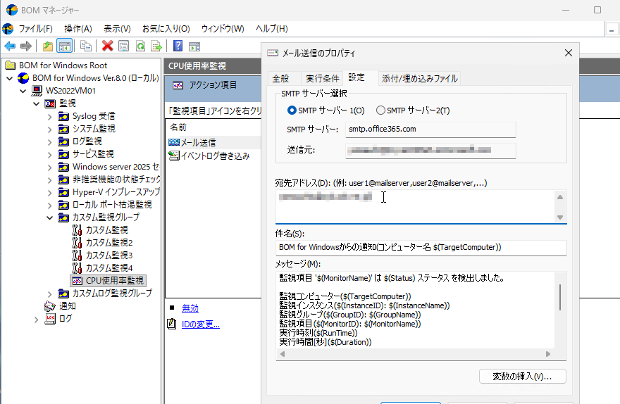620x404 pixels.
Task: Click the BOM app icon in menu bar
Action: [x=8, y=28]
